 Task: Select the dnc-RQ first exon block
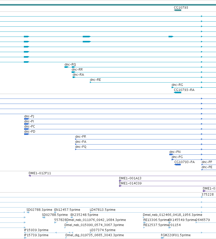tap(67, 67)
